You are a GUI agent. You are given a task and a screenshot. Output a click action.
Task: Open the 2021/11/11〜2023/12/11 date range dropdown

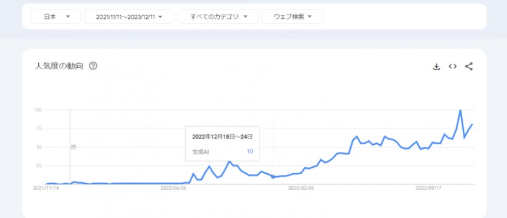tap(129, 16)
